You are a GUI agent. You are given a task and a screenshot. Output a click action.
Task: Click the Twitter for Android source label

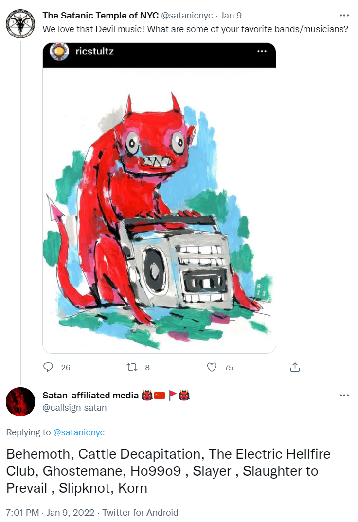[140, 513]
